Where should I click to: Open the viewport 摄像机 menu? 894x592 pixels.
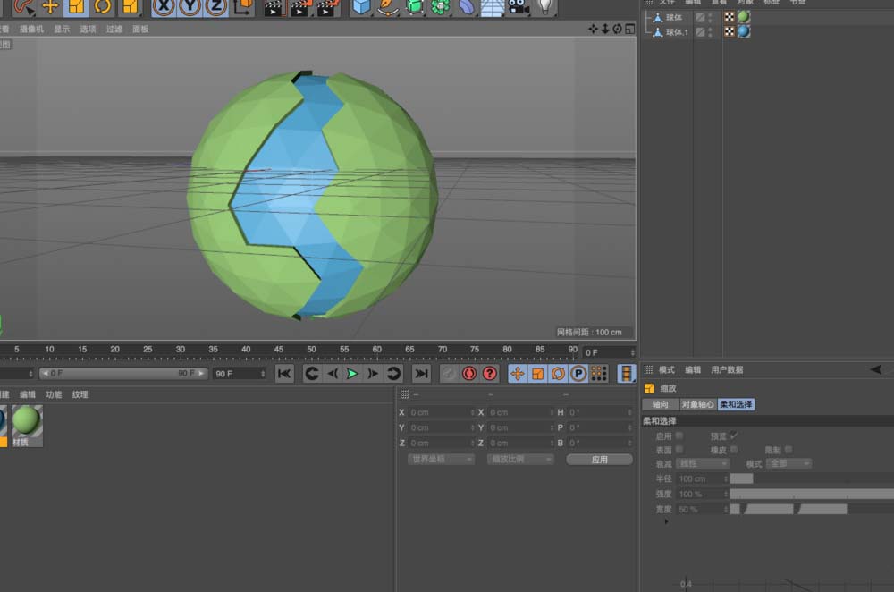tap(31, 30)
